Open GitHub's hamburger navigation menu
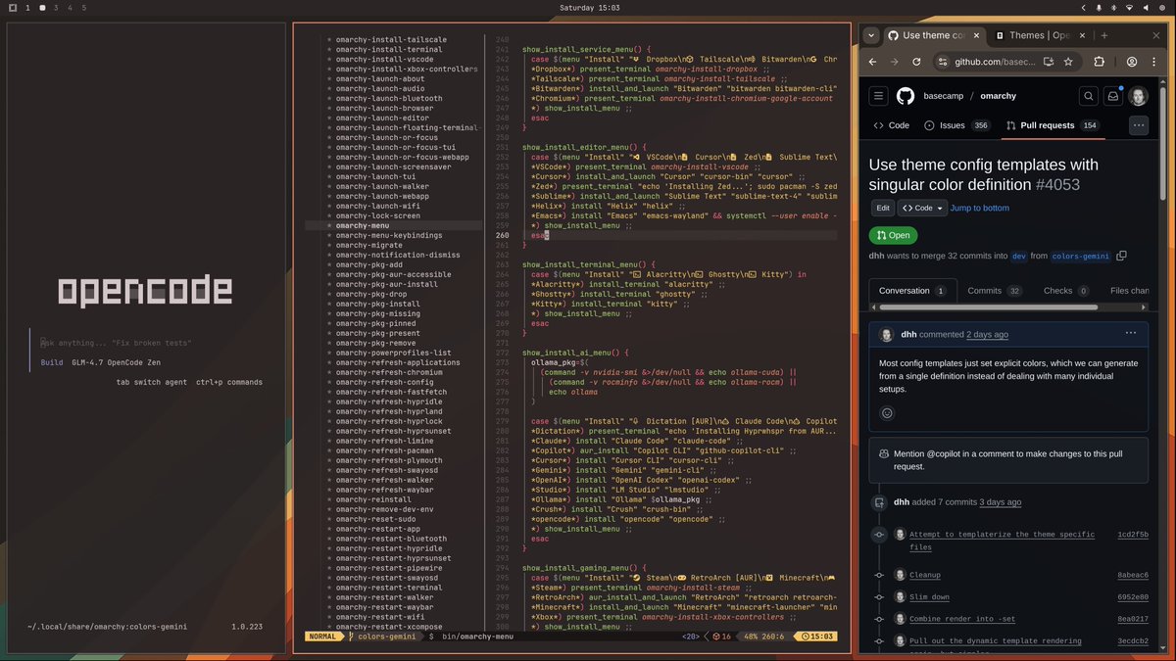The width and height of the screenshot is (1176, 661). coord(878,96)
